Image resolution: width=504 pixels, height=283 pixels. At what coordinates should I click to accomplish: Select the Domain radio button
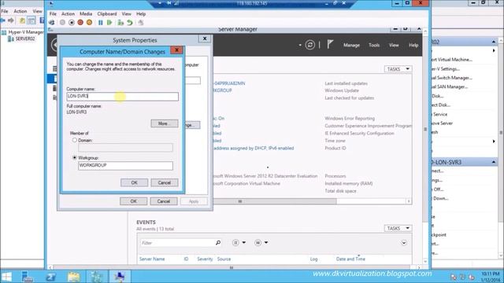point(75,140)
